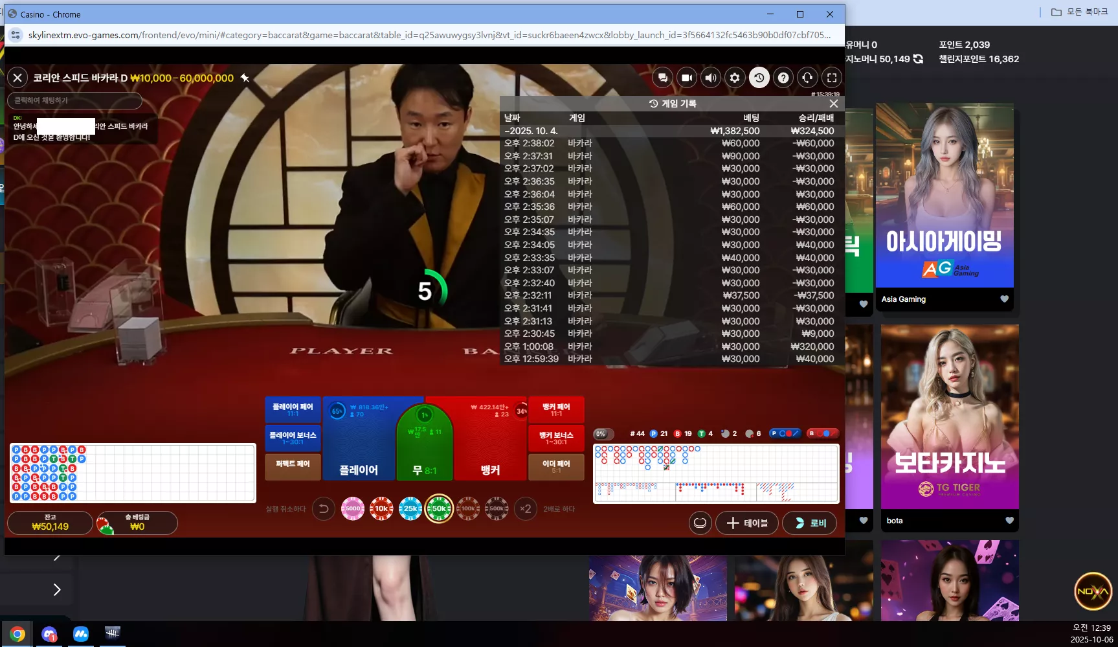Open the 테이블 add table button
This screenshot has height=647, width=1118.
[x=747, y=523]
